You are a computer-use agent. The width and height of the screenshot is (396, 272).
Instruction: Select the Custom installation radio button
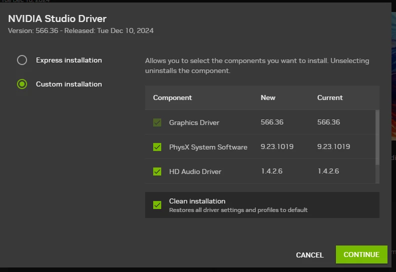tap(22, 84)
